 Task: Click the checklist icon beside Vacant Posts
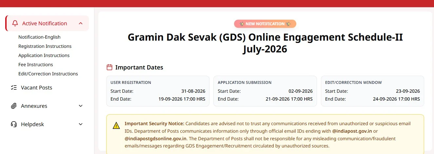point(14,87)
